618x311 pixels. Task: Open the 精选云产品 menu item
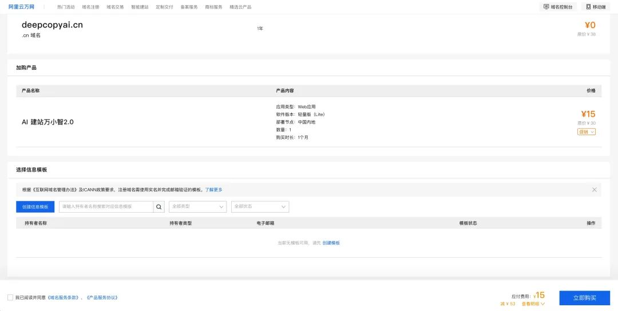pyautogui.click(x=240, y=7)
